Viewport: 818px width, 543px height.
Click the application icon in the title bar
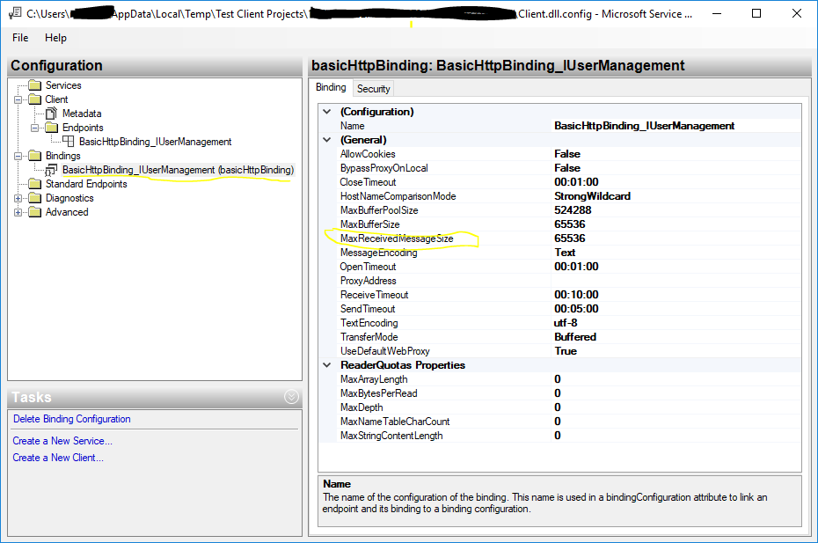click(x=15, y=13)
